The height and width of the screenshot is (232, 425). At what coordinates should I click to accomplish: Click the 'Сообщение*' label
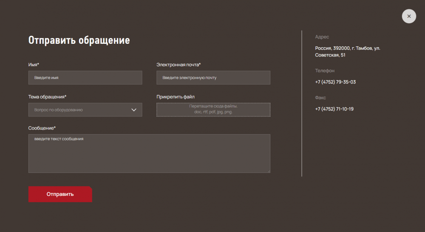coord(42,128)
